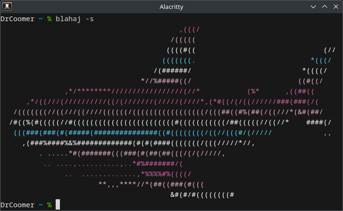Click the tilde directory in the top prompt
Screen dimensions: 343x211
41,19
